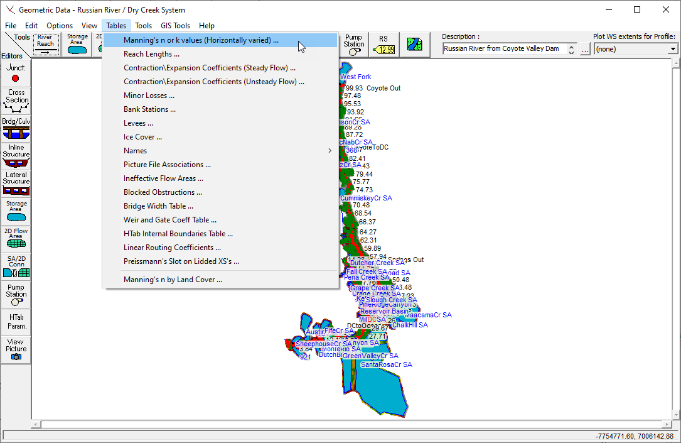Open the Edit menu
The image size is (681, 443).
click(x=31, y=26)
